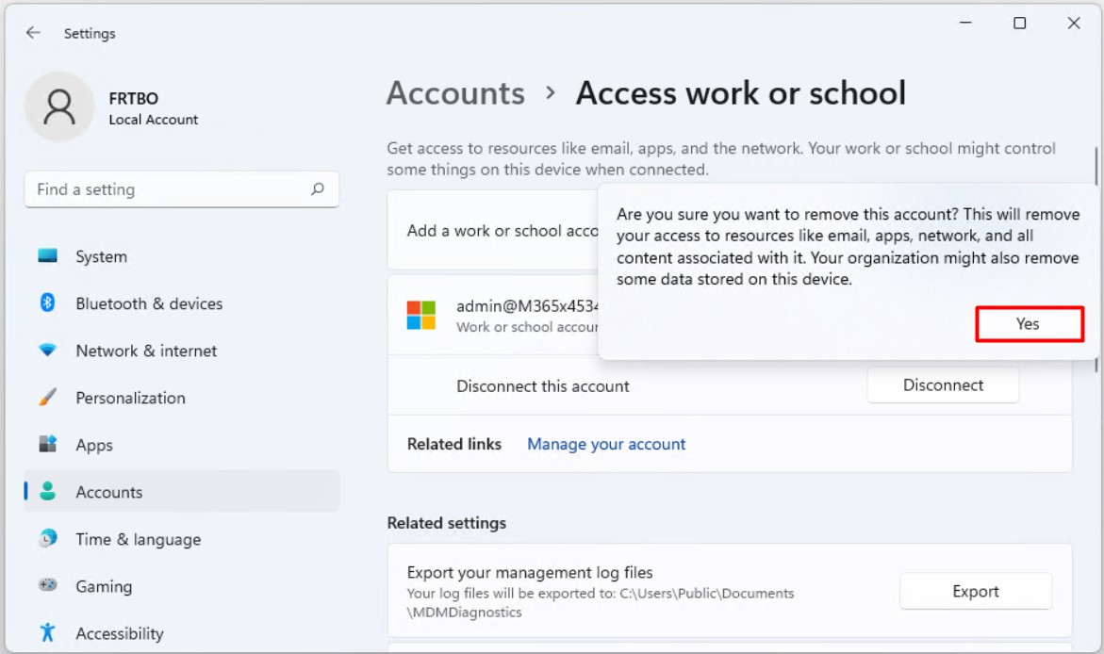Click the Network Wi-Fi icon
Viewport: 1104px width, 654px height.
(47, 350)
